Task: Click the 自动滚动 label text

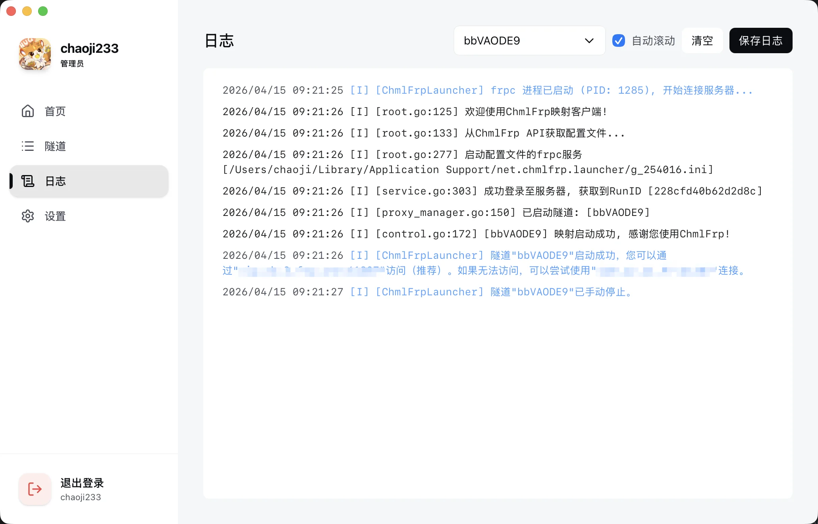Action: 653,40
